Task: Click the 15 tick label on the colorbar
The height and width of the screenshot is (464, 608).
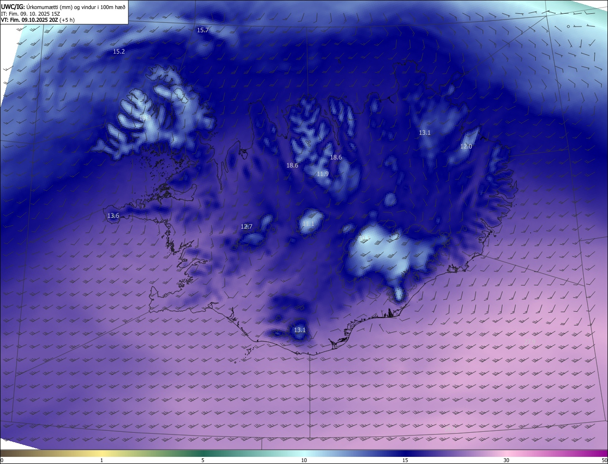Action: tap(405, 460)
